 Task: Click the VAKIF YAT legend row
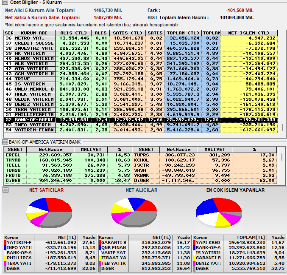[x=145, y=253]
